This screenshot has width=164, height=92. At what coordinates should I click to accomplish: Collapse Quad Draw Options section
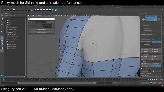point(142,69)
